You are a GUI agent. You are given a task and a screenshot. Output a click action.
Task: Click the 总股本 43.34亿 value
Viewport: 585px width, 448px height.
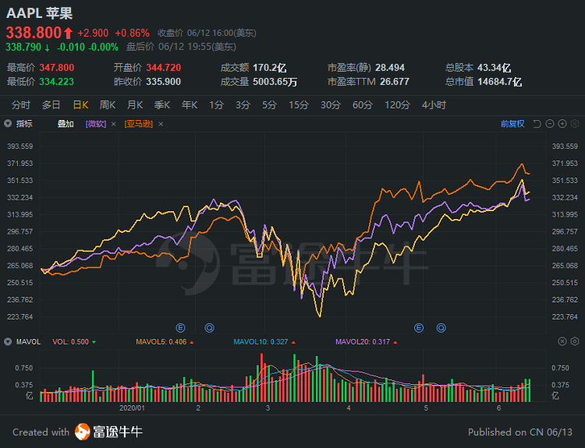pyautogui.click(x=494, y=68)
